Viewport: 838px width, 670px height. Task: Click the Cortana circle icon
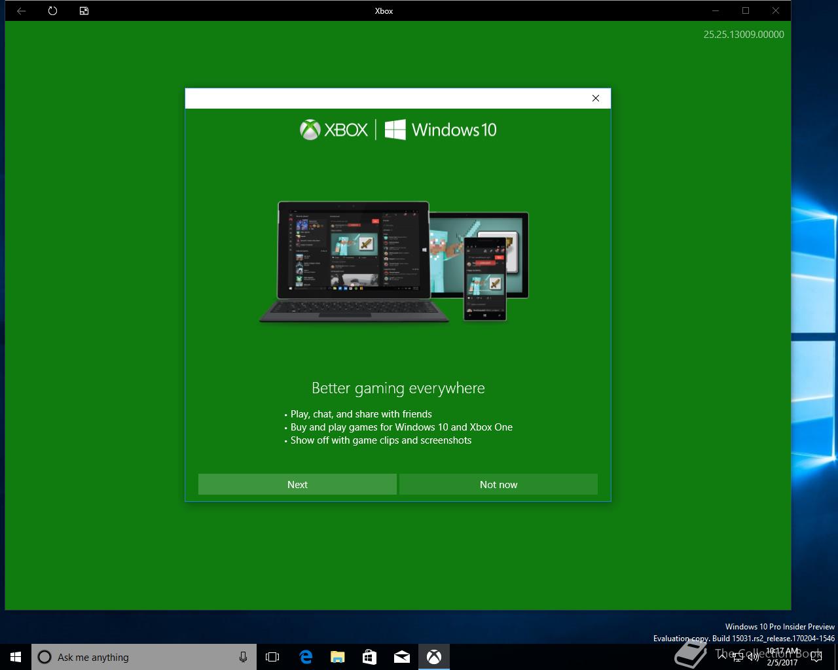coord(45,657)
